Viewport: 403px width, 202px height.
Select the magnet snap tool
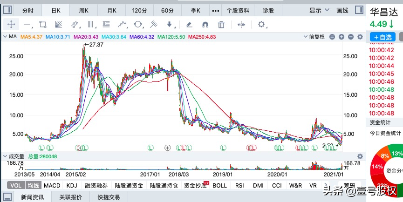[x=205, y=25]
